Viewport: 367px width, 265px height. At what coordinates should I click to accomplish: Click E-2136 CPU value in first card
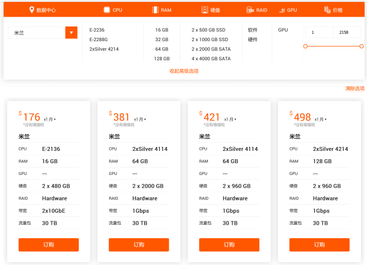[51, 149]
